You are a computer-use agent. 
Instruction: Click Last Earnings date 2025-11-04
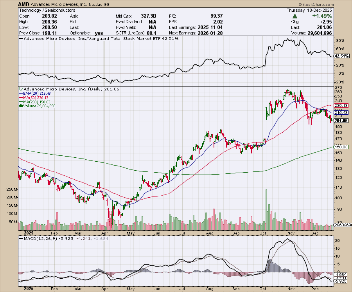[x=210, y=27]
